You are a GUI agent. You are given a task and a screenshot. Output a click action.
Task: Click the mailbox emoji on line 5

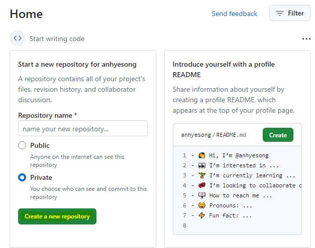(201, 196)
